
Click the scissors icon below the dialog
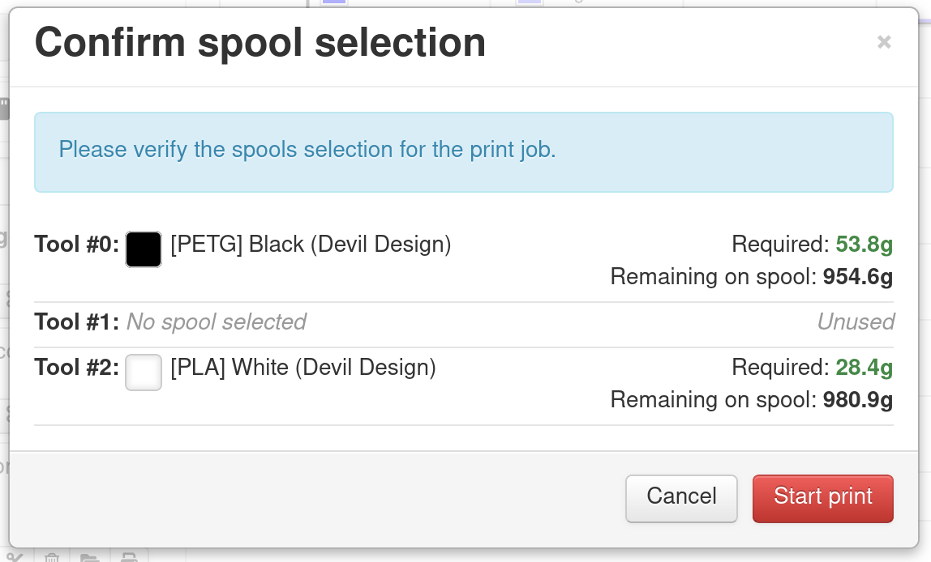coord(16,557)
